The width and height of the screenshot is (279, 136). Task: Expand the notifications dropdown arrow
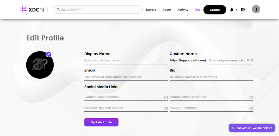pyautogui.click(x=237, y=10)
